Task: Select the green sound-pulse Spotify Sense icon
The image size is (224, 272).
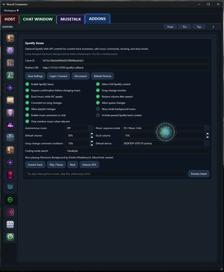Action: [10, 200]
